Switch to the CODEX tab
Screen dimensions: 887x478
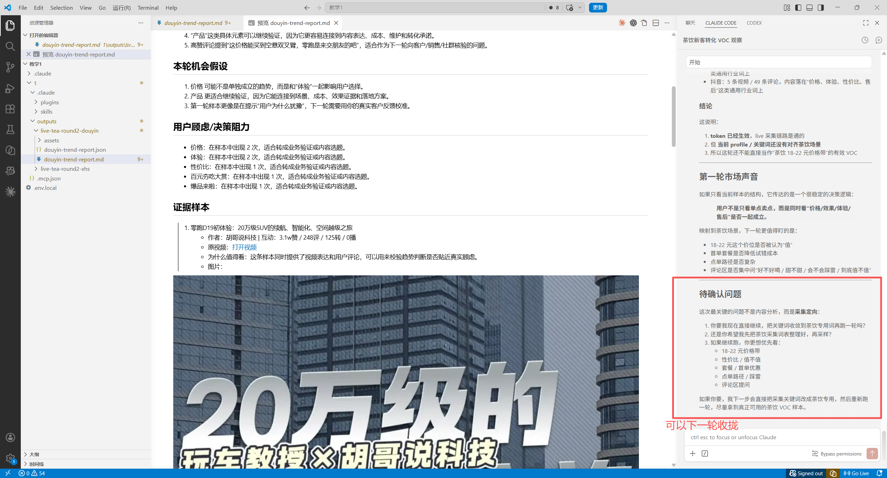click(x=754, y=23)
